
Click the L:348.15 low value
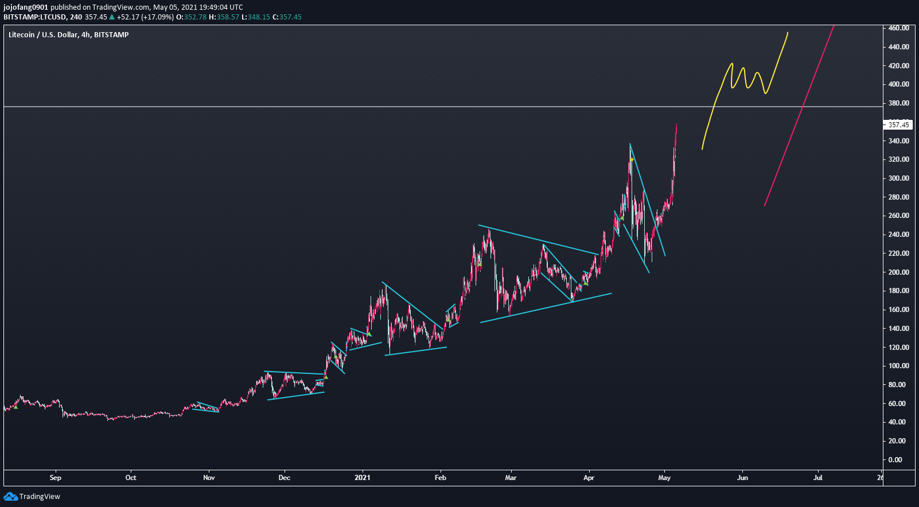255,17
